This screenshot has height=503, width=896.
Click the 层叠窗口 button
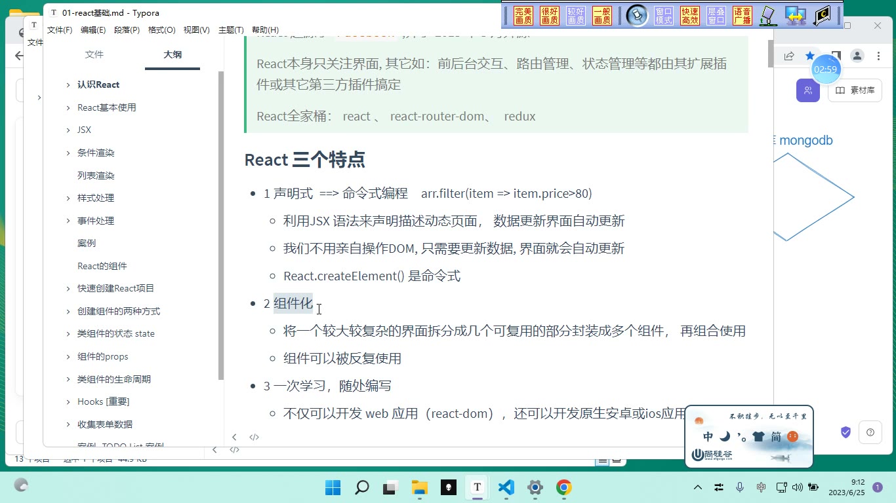coord(716,16)
